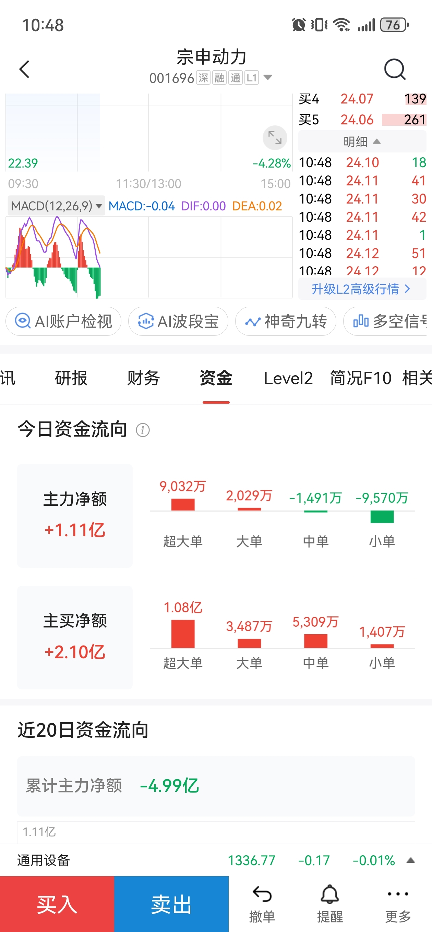Show info for 今日资金流向
This screenshot has width=432, height=932.
tap(143, 430)
